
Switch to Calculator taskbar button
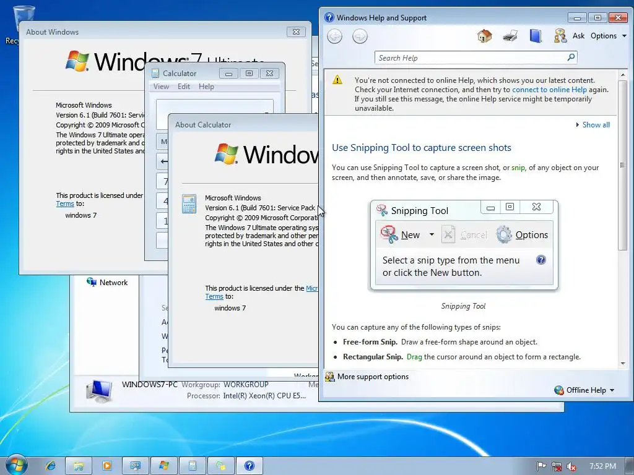[x=193, y=466]
